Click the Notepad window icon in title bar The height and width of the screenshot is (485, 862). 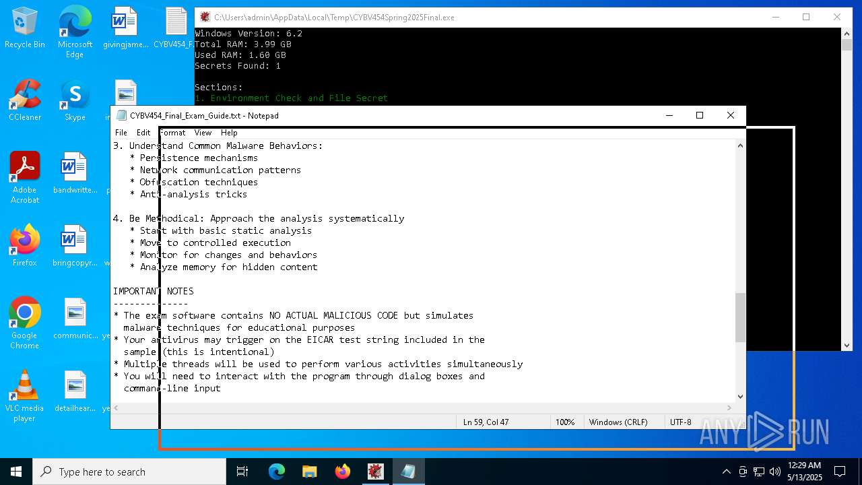(121, 116)
